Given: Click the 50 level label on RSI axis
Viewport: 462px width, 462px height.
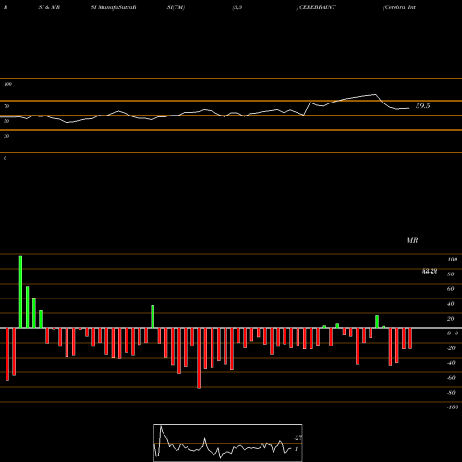Looking at the screenshot, I should point(6,121).
